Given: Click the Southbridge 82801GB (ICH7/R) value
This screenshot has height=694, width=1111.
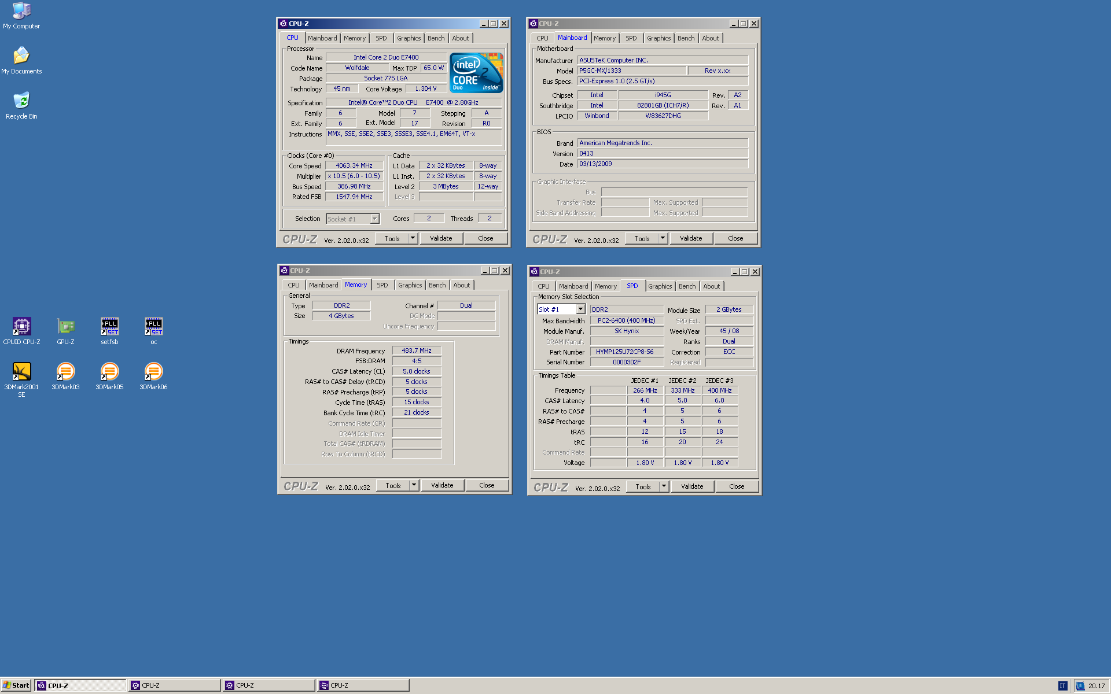Looking at the screenshot, I should (663, 105).
